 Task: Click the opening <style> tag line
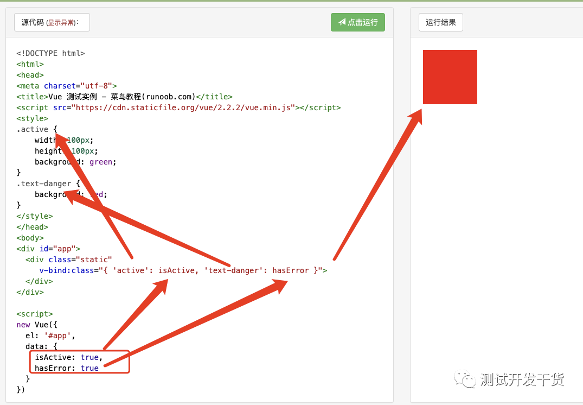point(33,118)
